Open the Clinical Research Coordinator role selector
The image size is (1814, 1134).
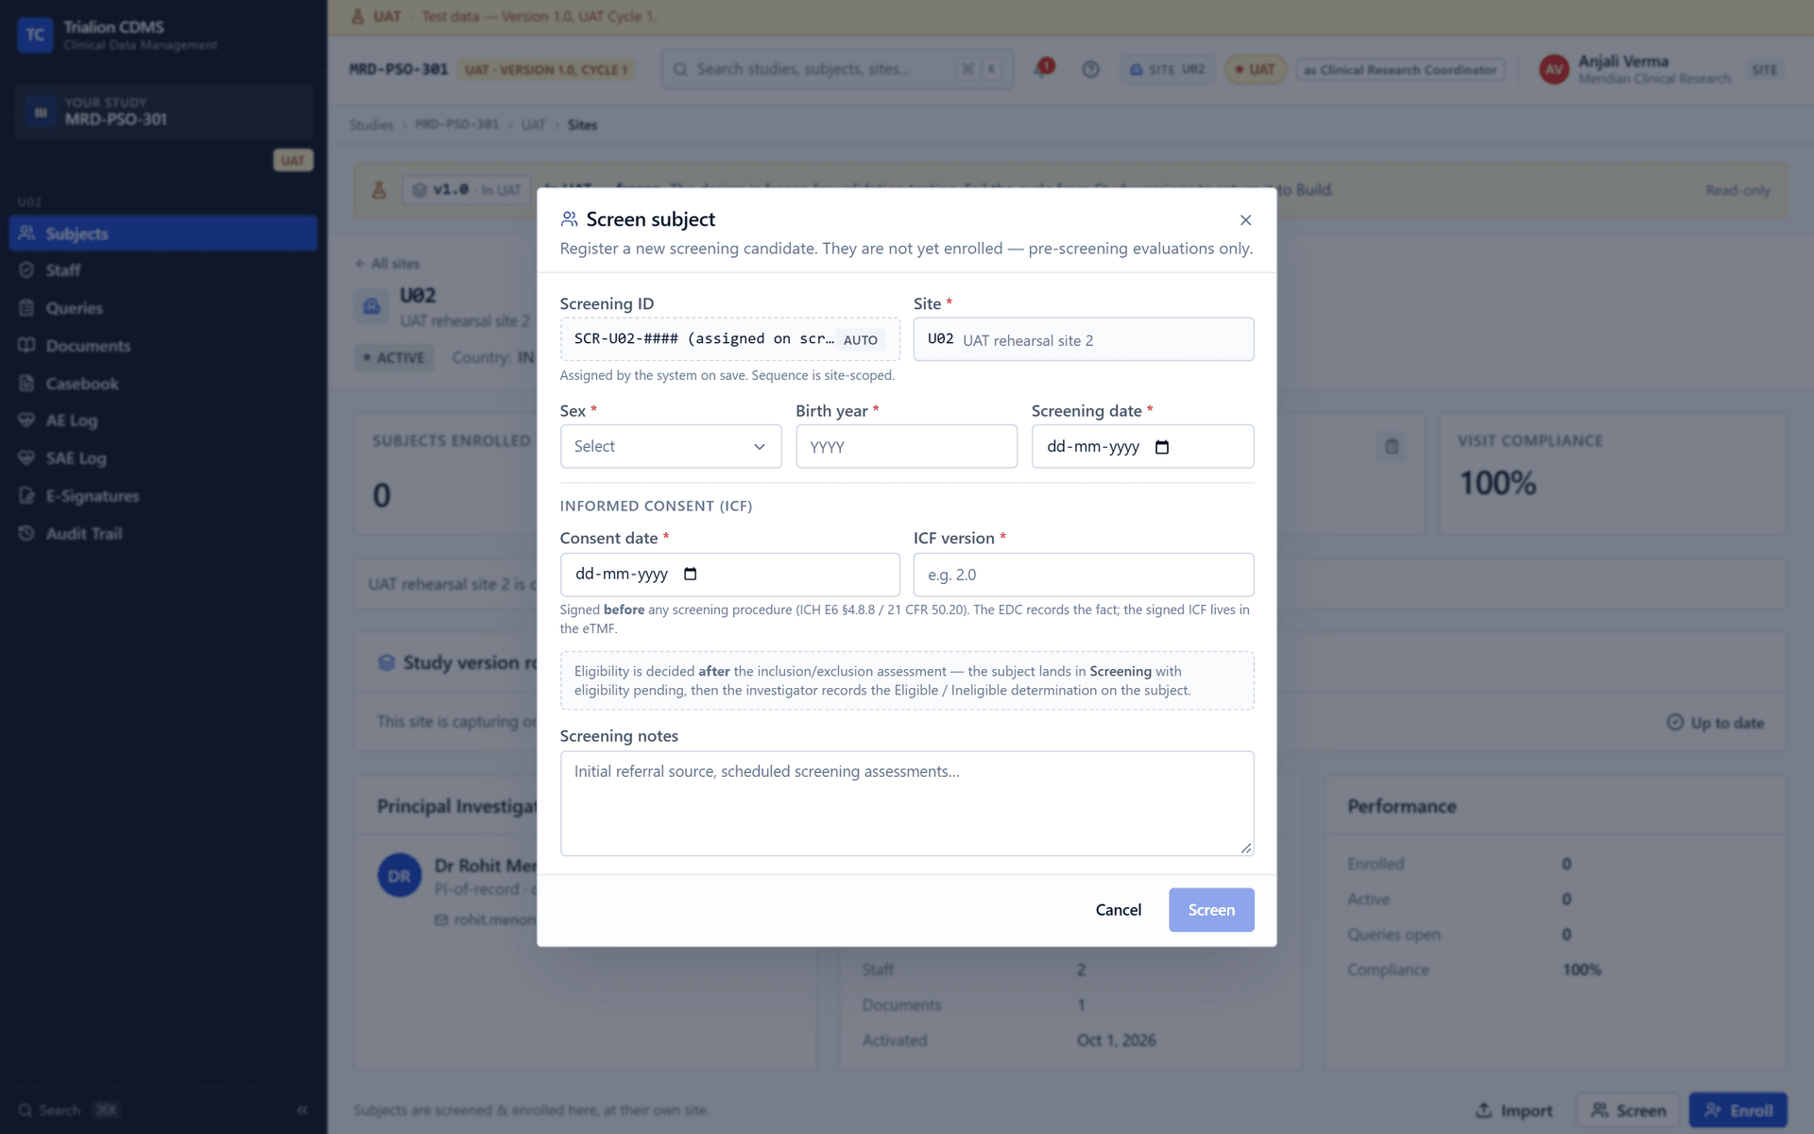(x=1400, y=69)
